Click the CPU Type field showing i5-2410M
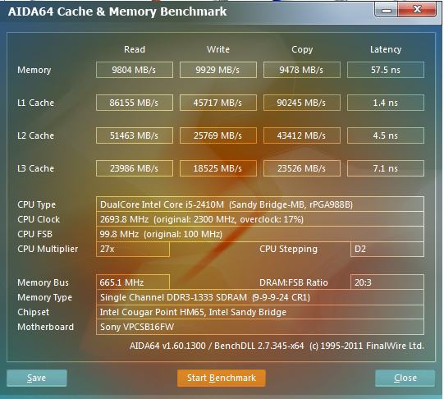Image resolution: width=444 pixels, height=399 pixels. 260,204
